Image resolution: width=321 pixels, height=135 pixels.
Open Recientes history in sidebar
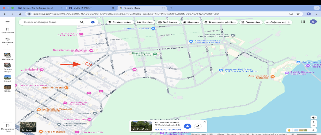click(7, 41)
